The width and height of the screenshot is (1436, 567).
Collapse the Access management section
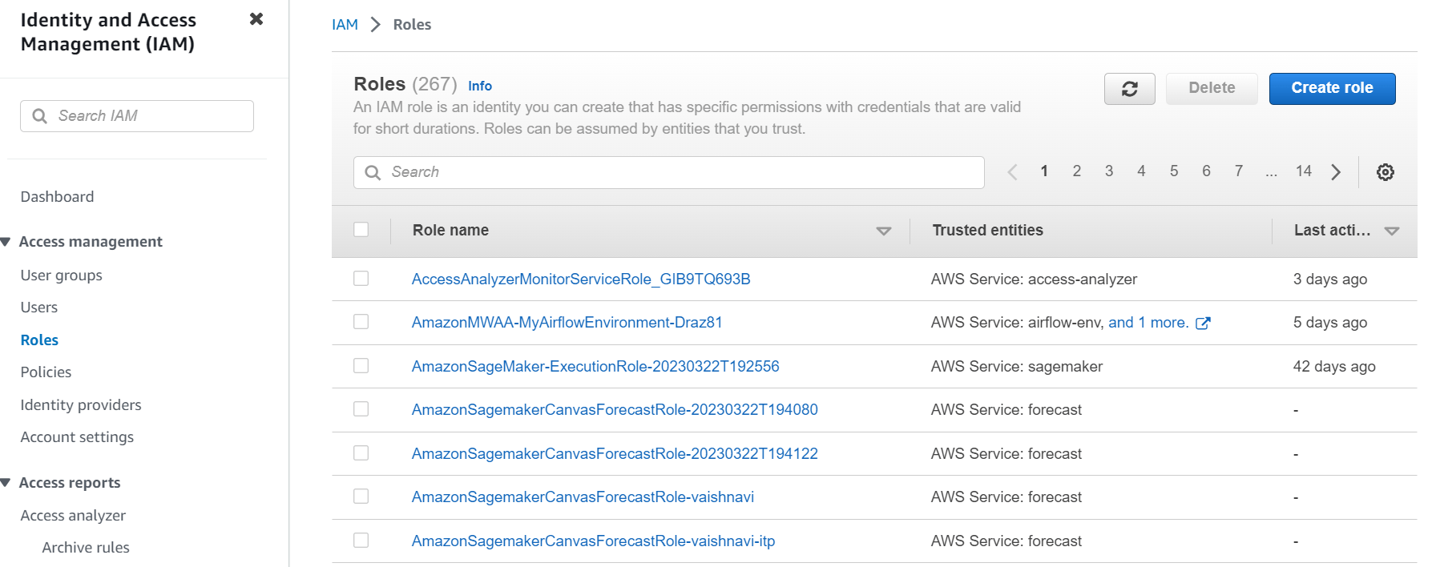tap(6, 241)
